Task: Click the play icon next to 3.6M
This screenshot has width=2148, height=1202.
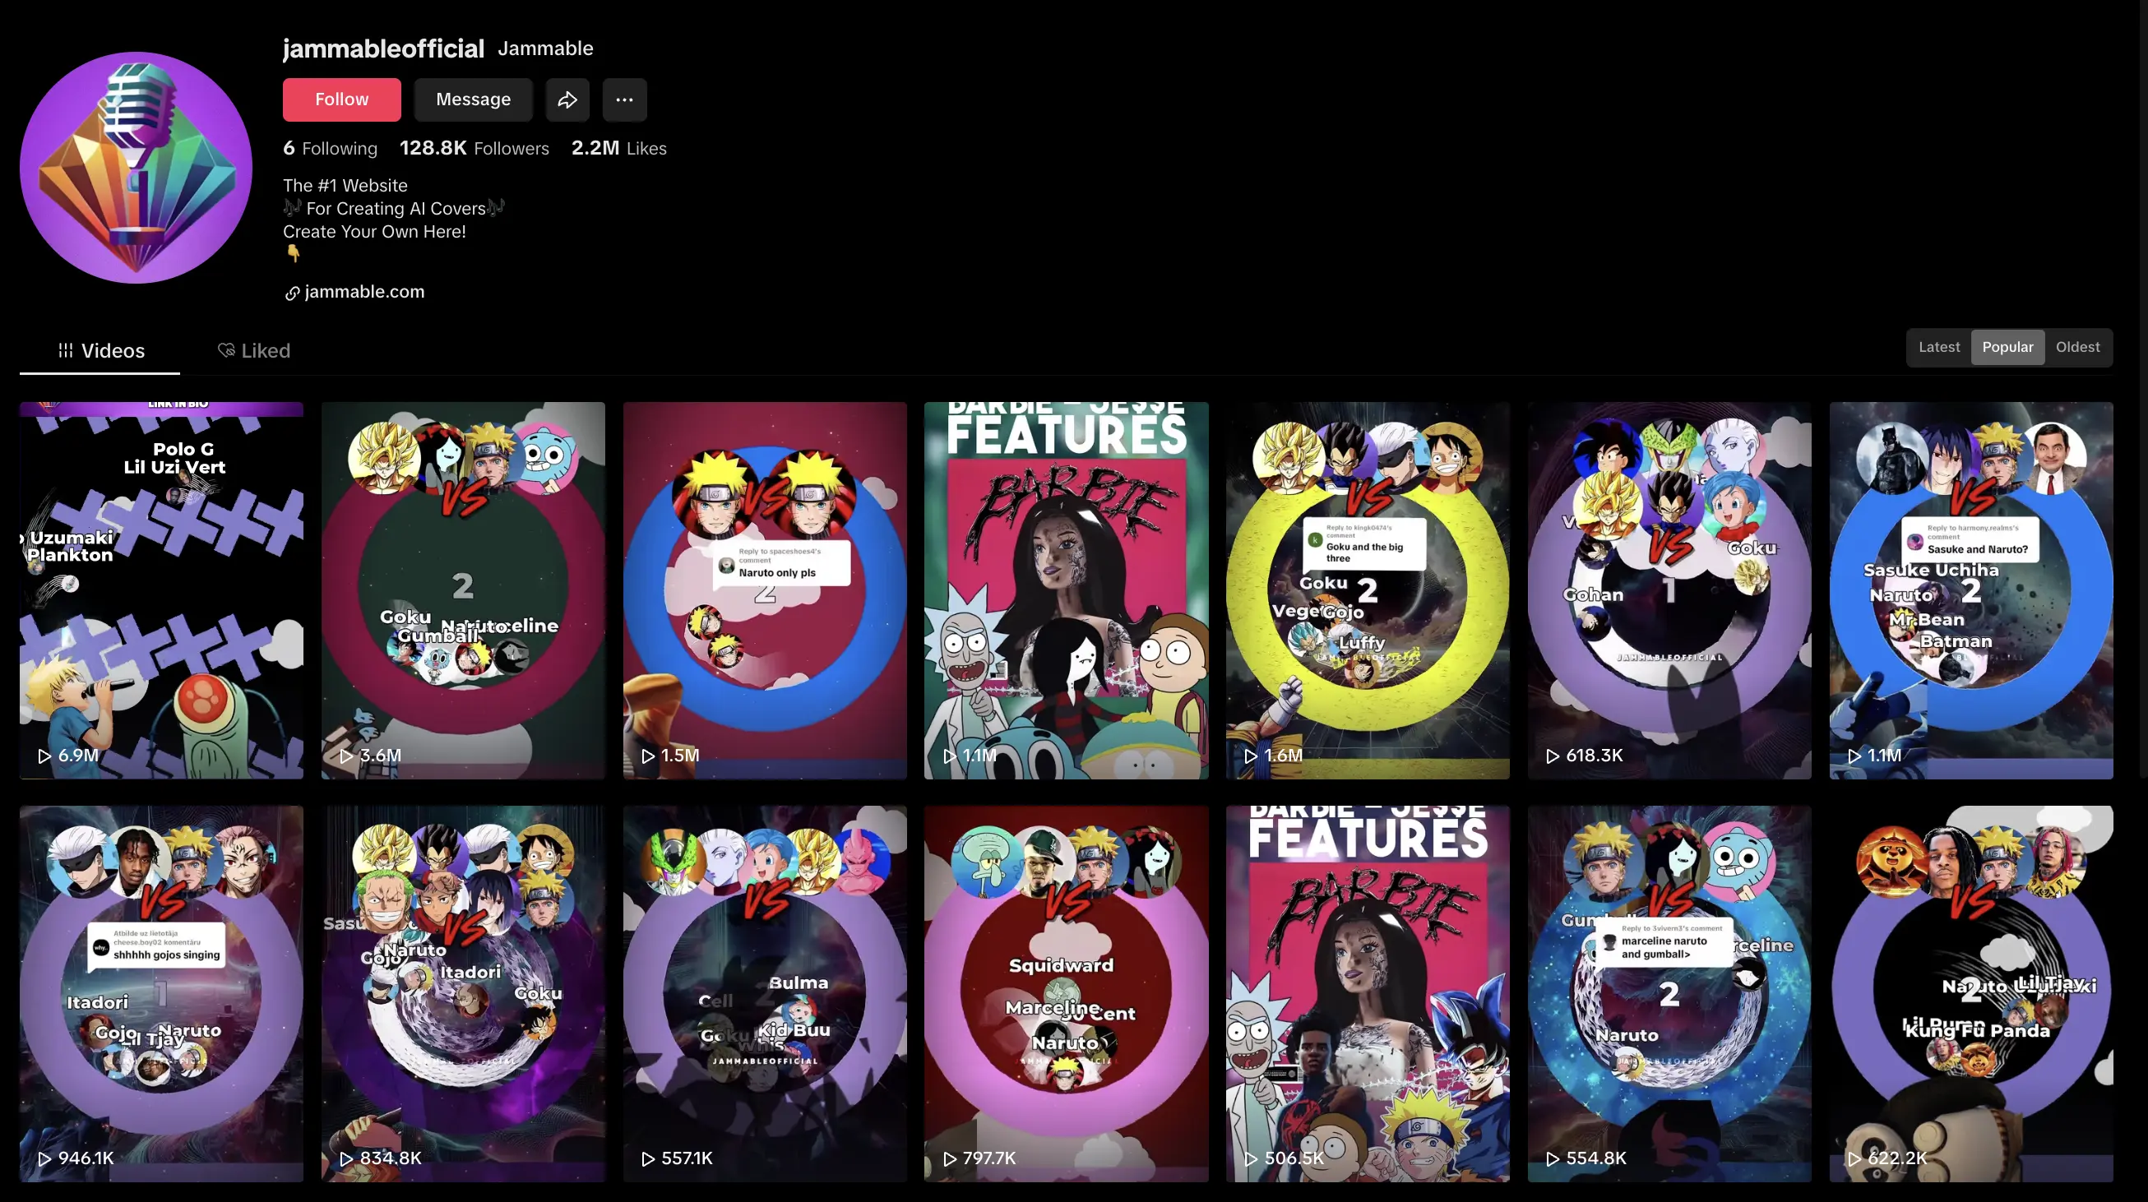Action: click(x=346, y=756)
